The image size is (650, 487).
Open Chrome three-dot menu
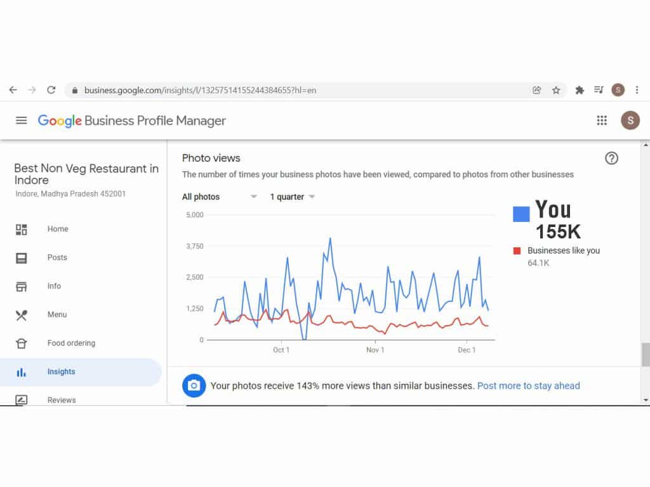(x=637, y=90)
